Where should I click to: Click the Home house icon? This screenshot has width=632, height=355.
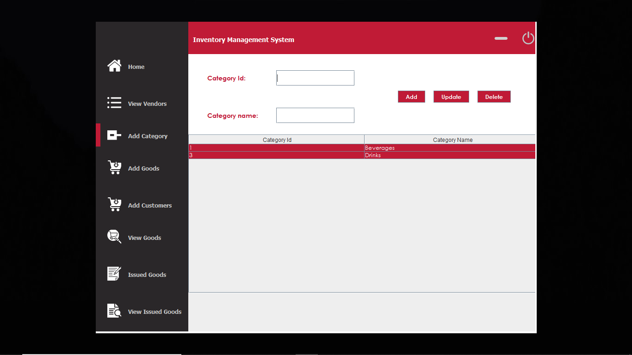(x=114, y=66)
